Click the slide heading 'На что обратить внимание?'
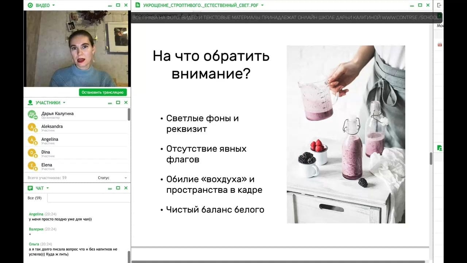 pyautogui.click(x=211, y=65)
